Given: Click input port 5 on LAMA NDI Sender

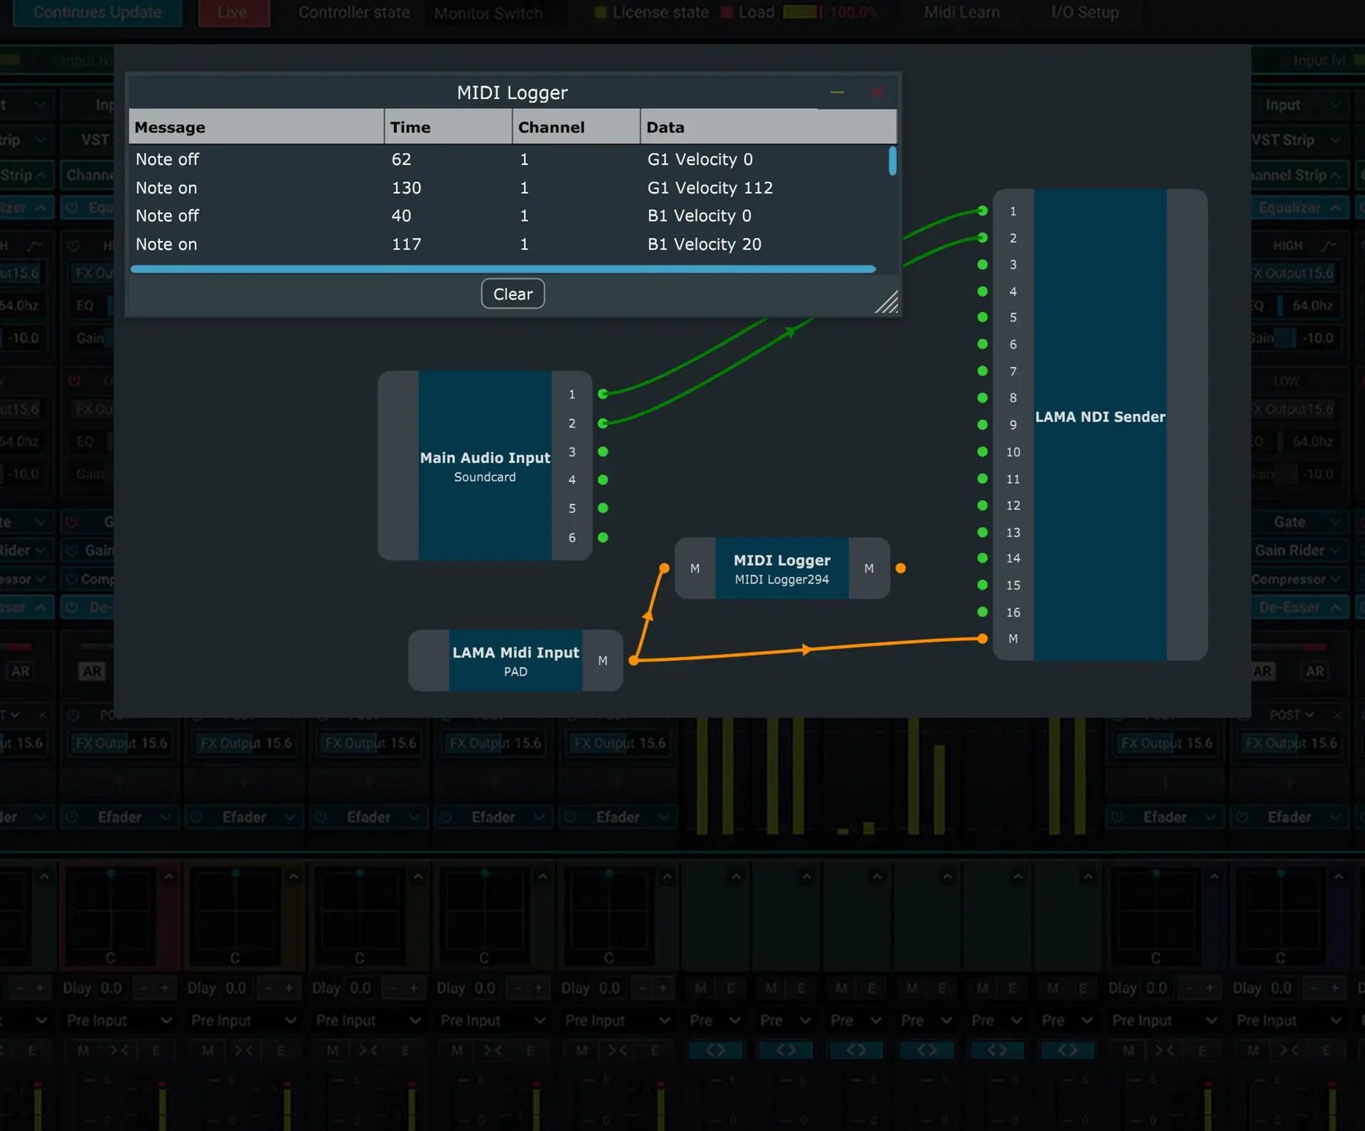Looking at the screenshot, I should [x=982, y=317].
